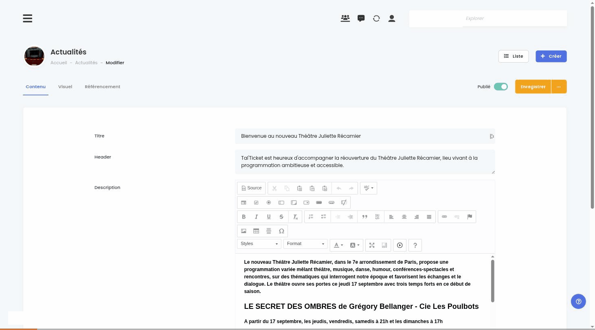The image size is (595, 330).
Task: Open the Format dropdown
Action: (x=305, y=244)
